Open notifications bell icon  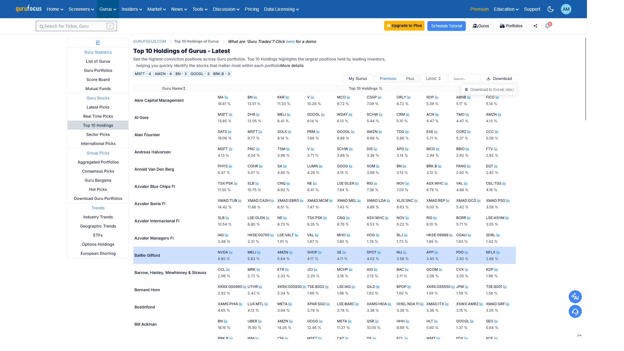click(547, 26)
